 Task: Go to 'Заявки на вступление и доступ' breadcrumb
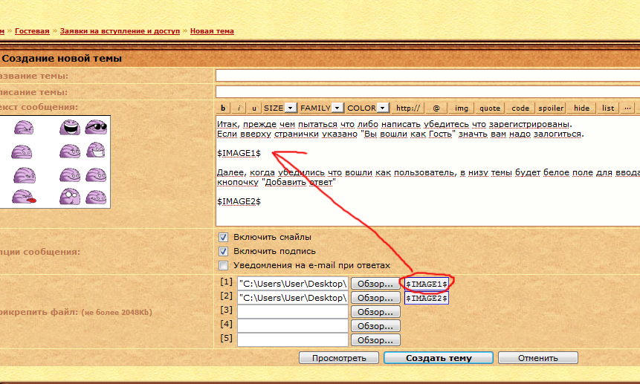[120, 31]
